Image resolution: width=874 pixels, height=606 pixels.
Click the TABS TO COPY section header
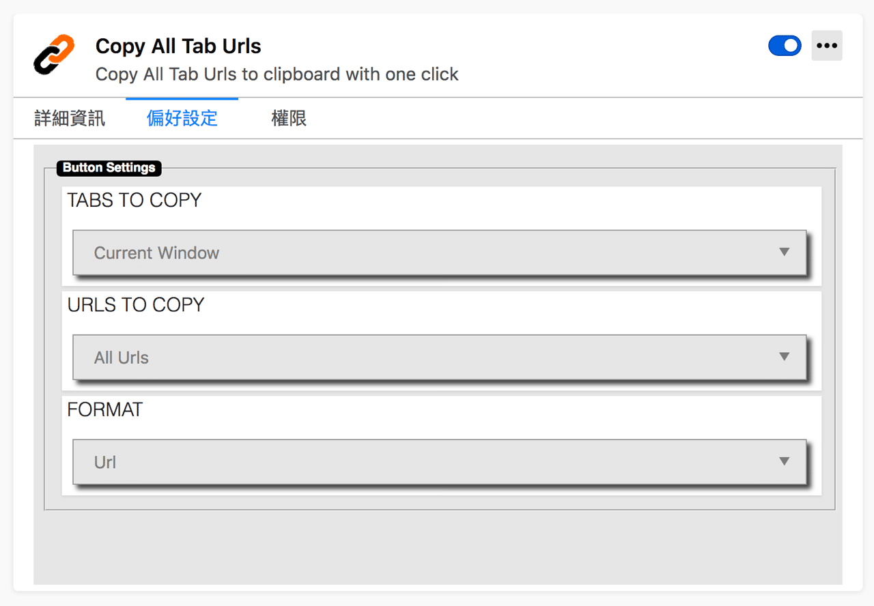[x=134, y=200]
